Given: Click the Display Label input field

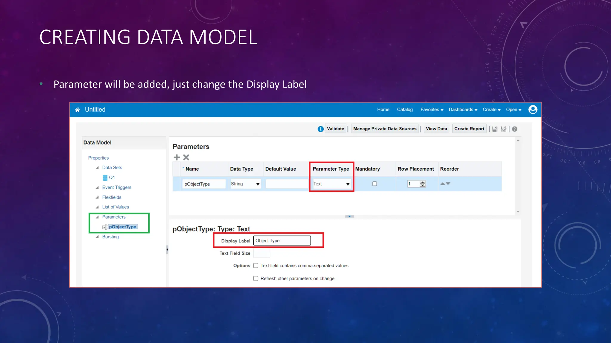Looking at the screenshot, I should click(282, 241).
